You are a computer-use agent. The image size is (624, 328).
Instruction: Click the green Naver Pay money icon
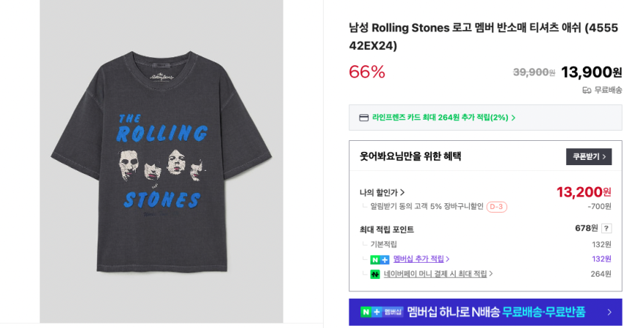(x=375, y=274)
